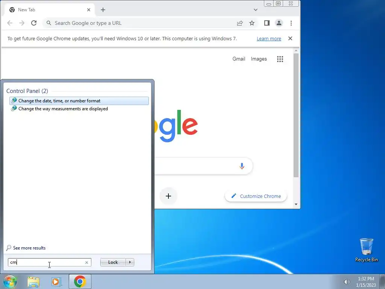Expand the shutdown options arrow
385x289 pixels.
(x=130, y=262)
